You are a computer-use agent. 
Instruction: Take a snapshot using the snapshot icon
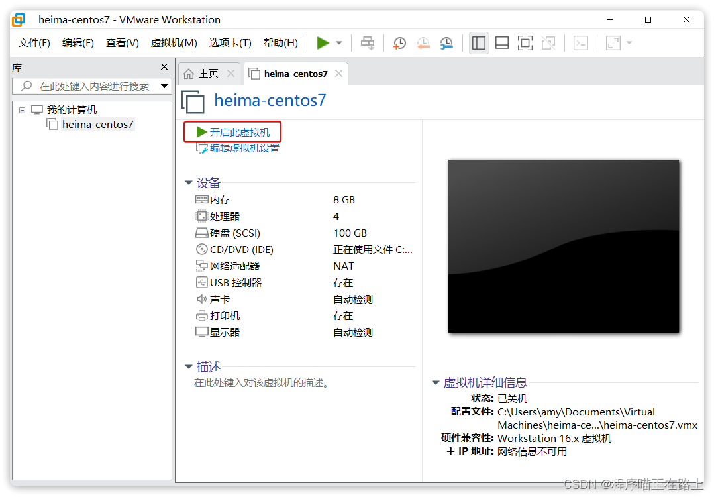point(399,42)
